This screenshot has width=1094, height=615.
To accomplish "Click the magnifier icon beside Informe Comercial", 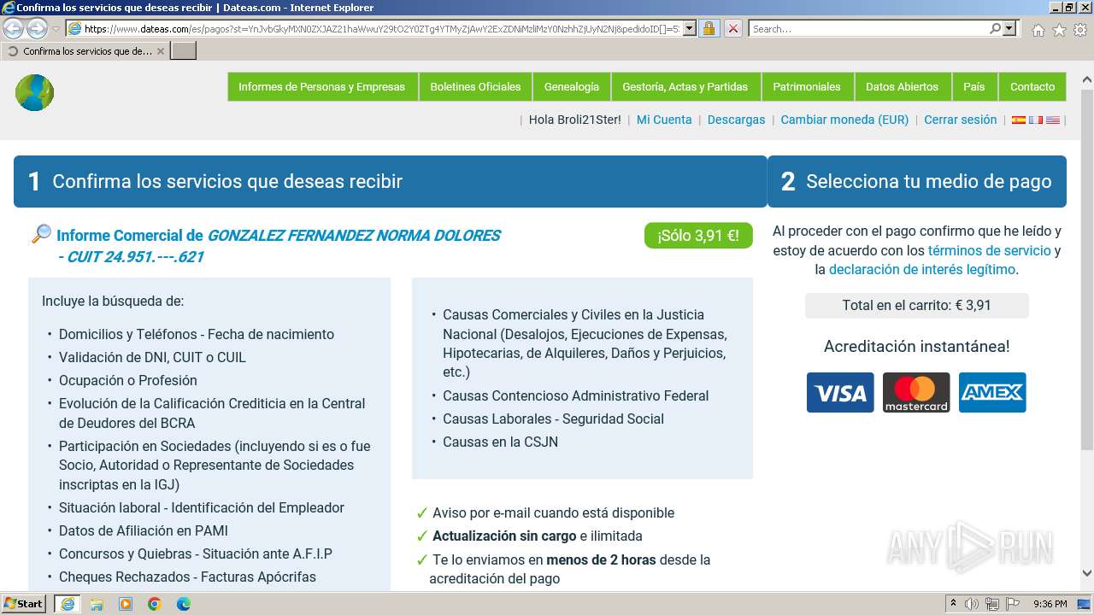I will coord(41,233).
